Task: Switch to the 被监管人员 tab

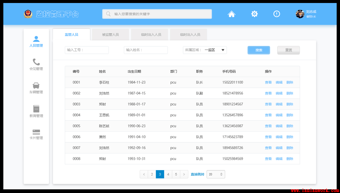Action: [x=110, y=35]
